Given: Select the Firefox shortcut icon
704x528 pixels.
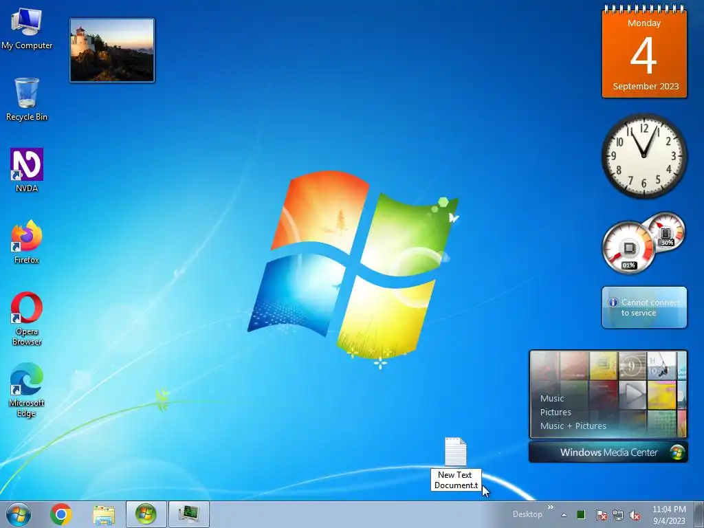Looking at the screenshot, I should 27,242.
